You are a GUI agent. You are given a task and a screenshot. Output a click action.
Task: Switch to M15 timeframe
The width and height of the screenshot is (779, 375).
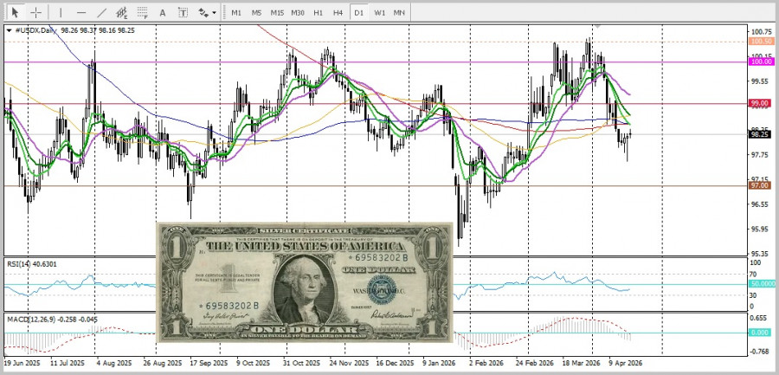tap(277, 12)
